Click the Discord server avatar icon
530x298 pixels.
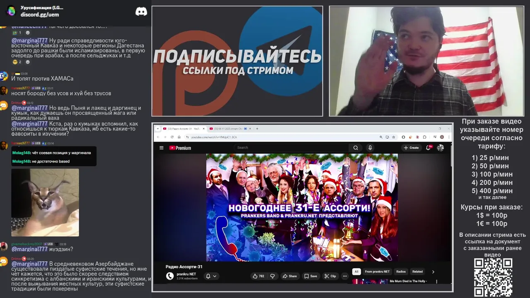click(x=11, y=11)
